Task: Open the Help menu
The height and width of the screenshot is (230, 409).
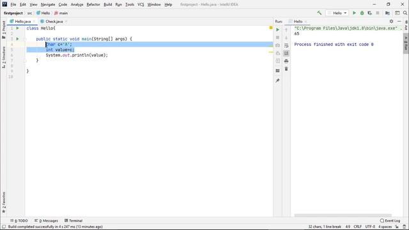Action: 168,4
